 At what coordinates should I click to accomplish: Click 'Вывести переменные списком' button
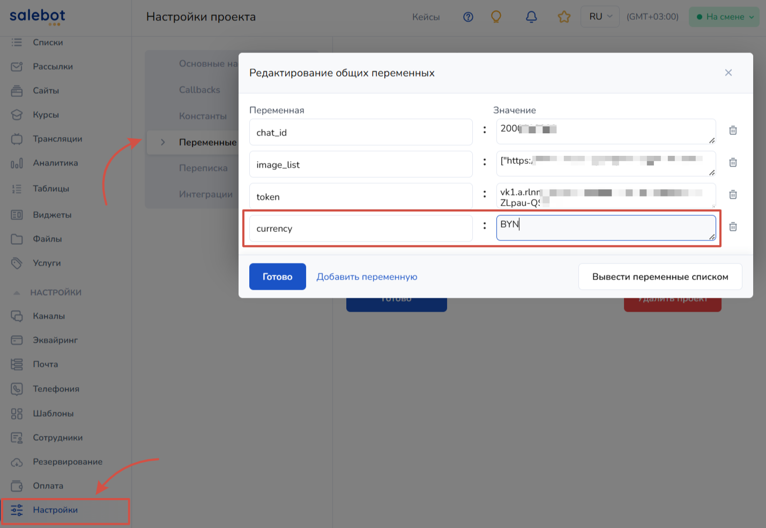click(x=660, y=277)
